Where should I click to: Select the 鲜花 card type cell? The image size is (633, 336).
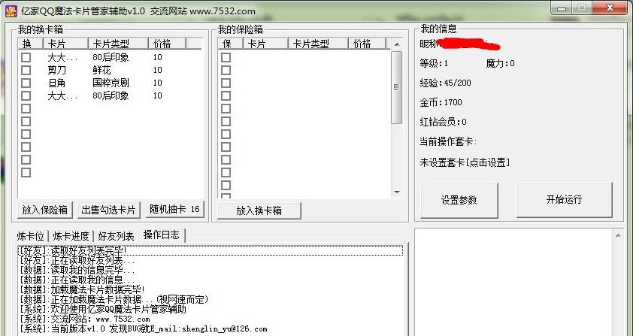(x=101, y=70)
